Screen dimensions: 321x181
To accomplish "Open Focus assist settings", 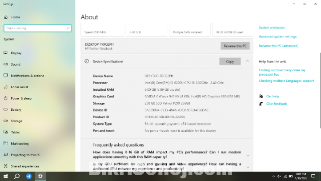I will click(19, 87).
